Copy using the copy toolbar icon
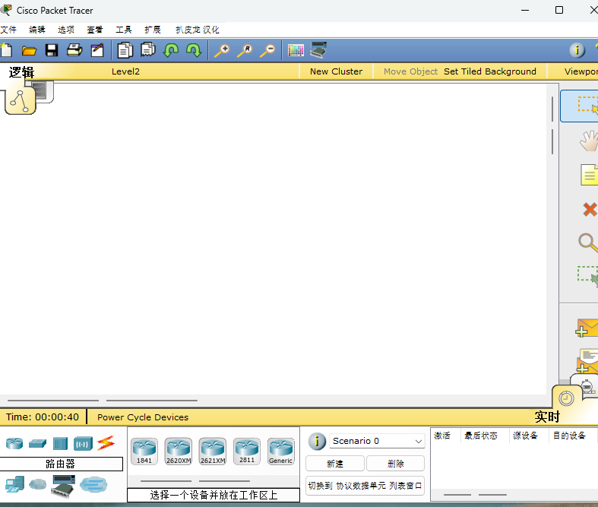Screen dimensions: 598x507 tap(125, 50)
